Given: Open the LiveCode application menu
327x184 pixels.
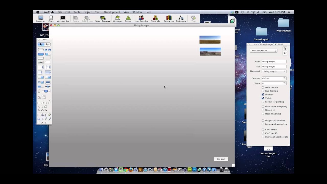Looking at the screenshot, I should click(x=48, y=12).
